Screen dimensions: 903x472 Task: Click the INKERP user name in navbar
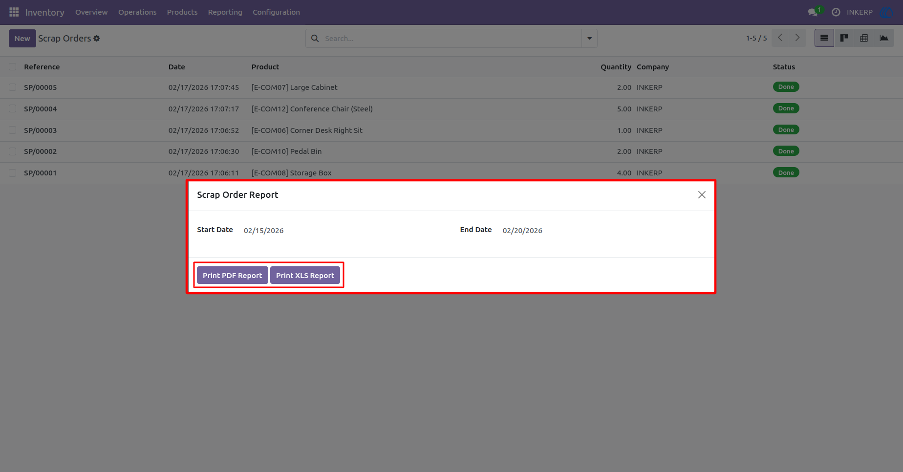click(860, 12)
